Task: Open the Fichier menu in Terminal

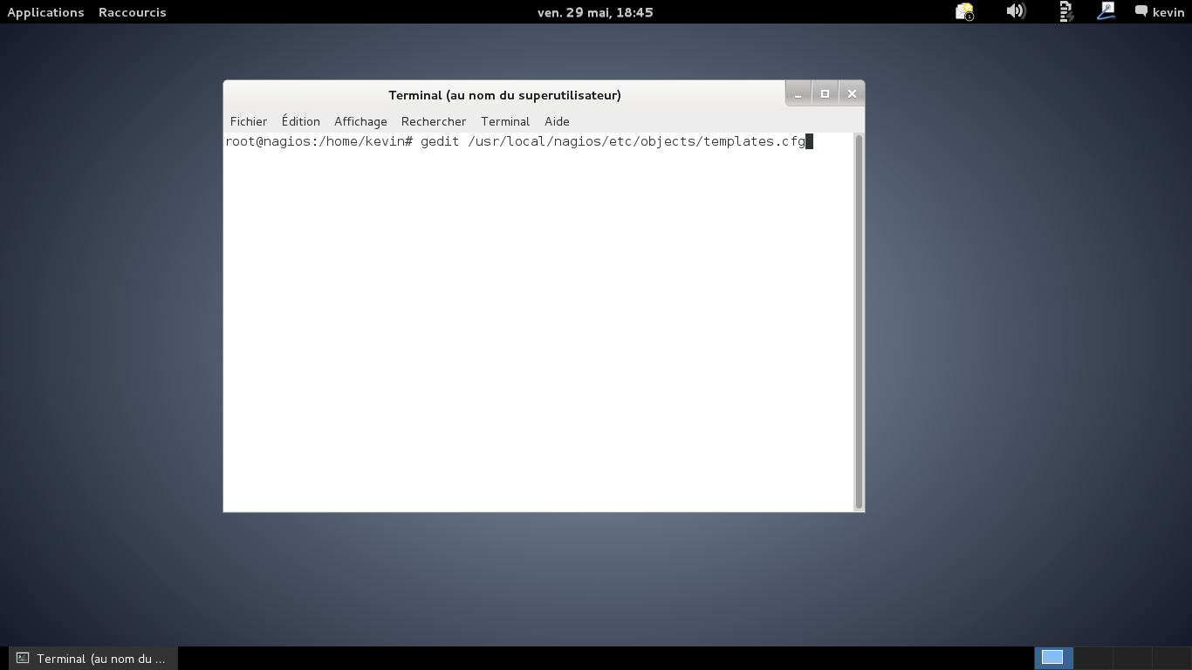Action: (x=249, y=121)
